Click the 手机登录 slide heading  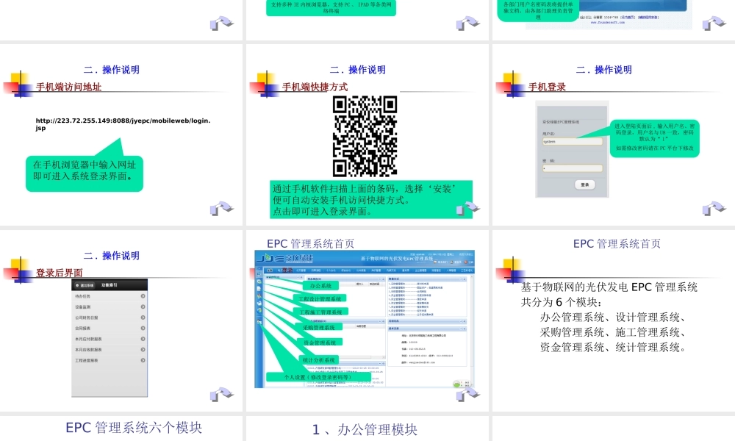[x=547, y=87]
